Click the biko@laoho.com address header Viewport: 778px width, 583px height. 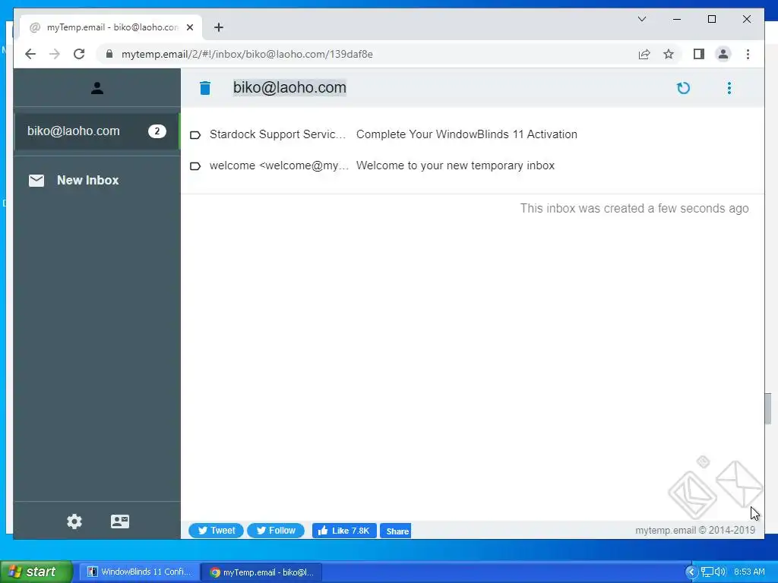tap(289, 88)
